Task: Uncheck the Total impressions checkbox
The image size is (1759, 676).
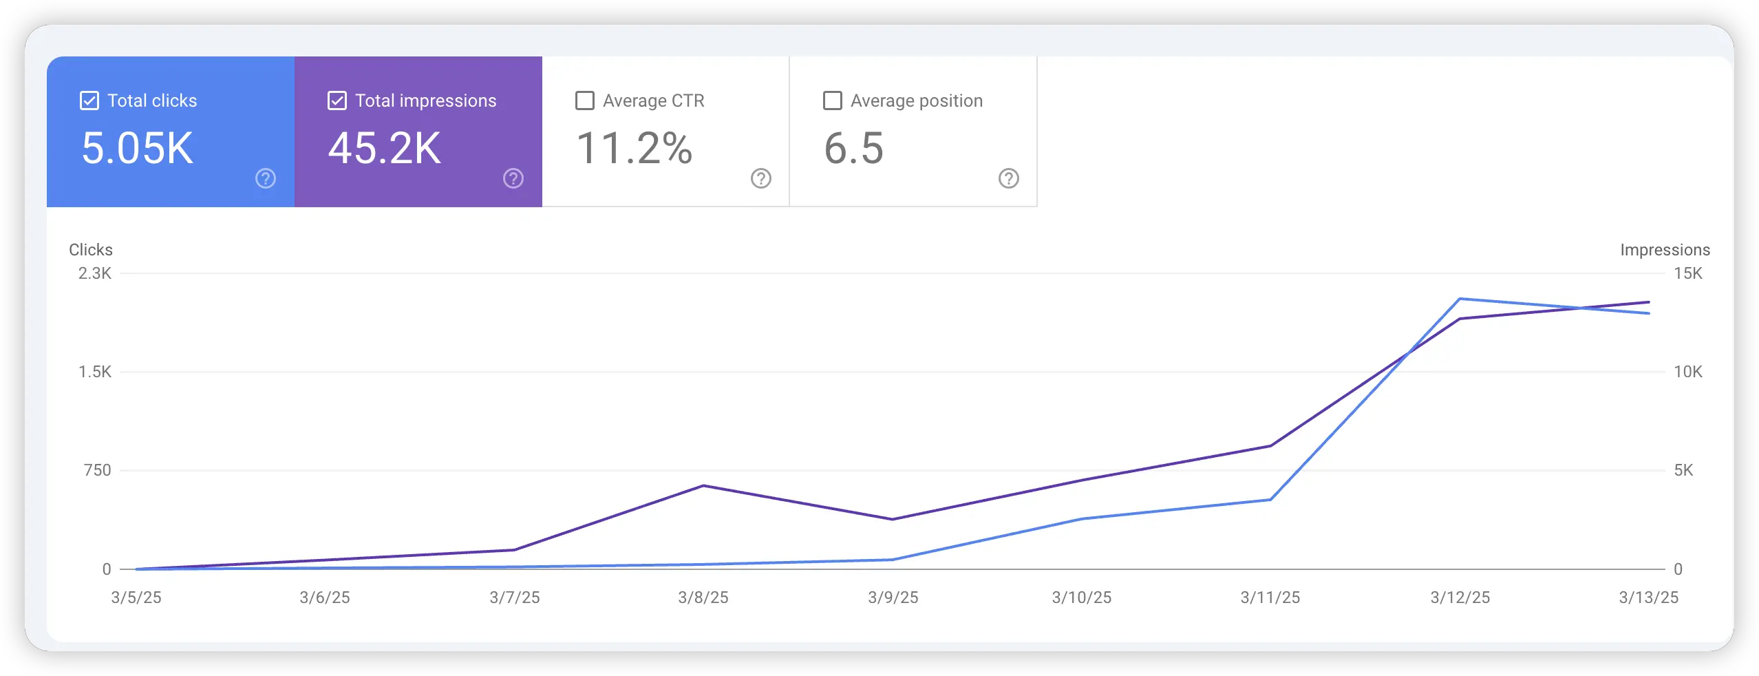Action: [337, 101]
